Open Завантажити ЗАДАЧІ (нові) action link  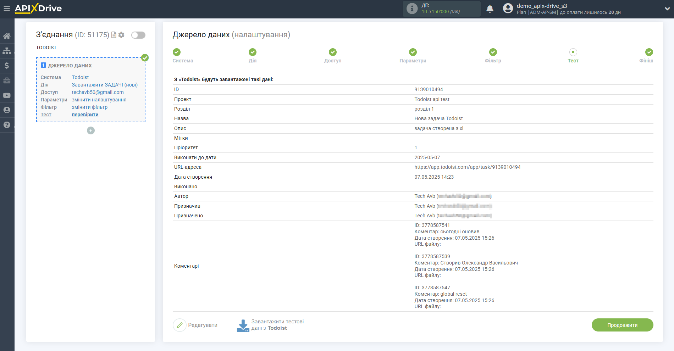click(x=105, y=85)
